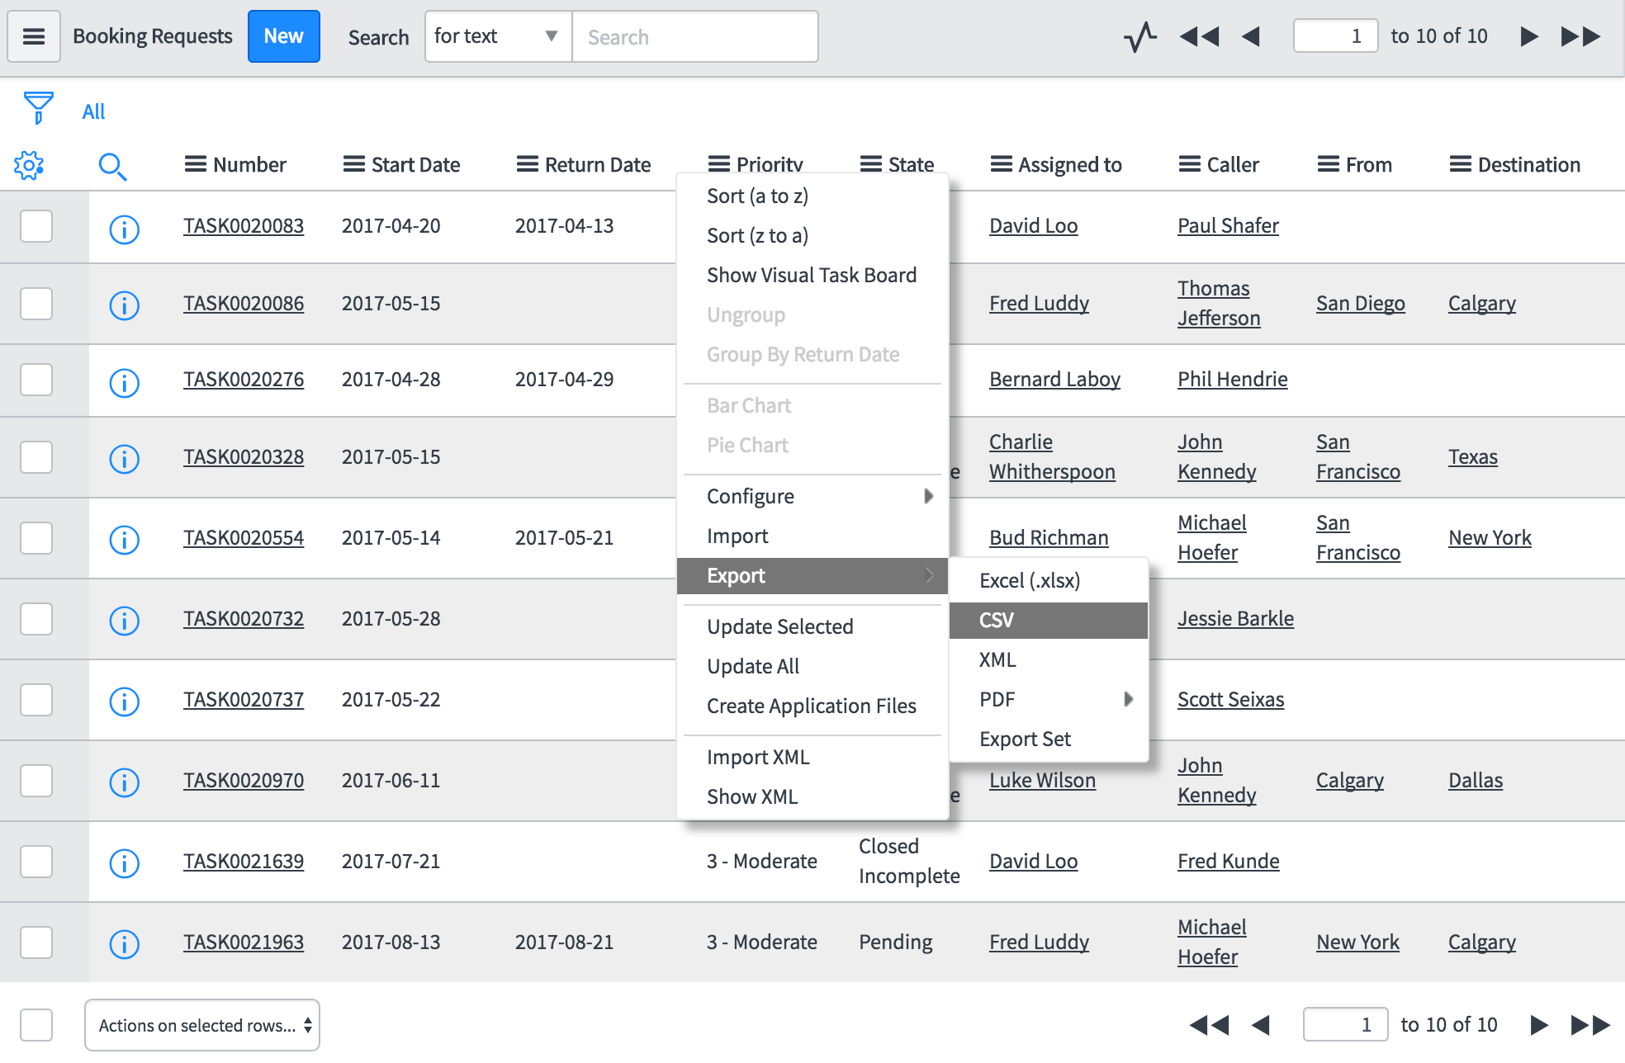1625x1063 pixels.
Task: Select Sort (a to z) menu item
Action: pos(757,196)
